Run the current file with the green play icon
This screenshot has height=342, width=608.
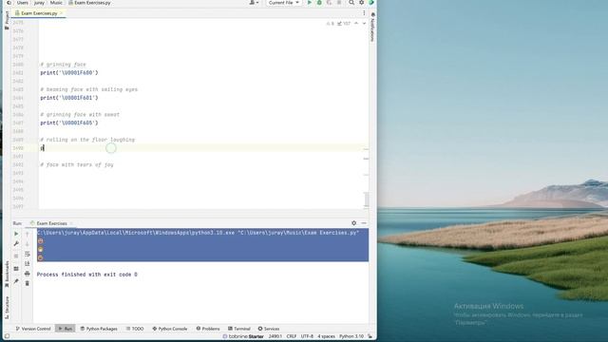coord(310,3)
